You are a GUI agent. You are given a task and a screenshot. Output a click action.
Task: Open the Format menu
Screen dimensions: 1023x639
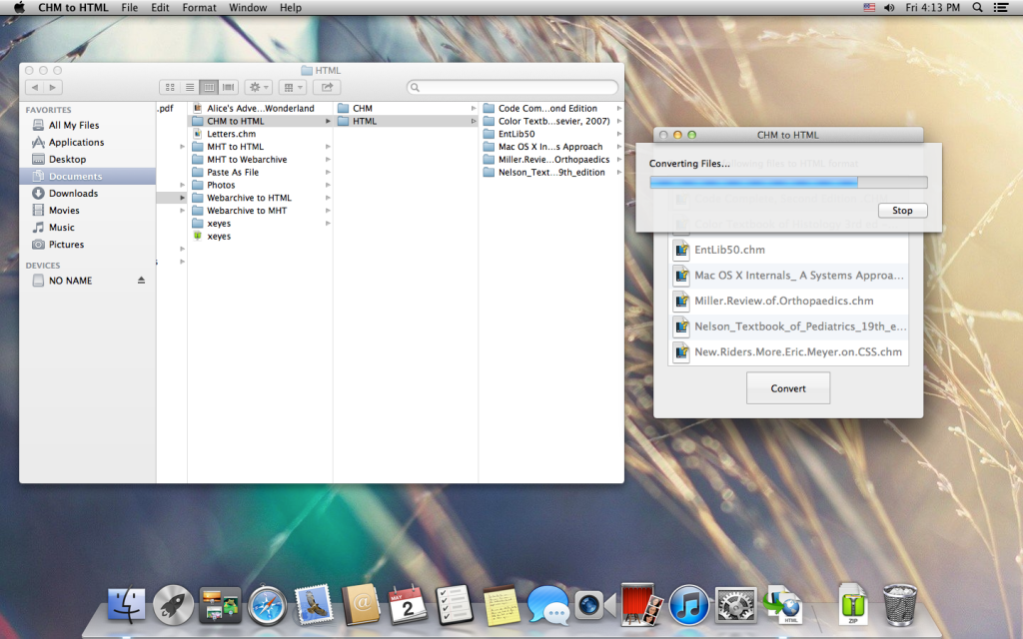[x=199, y=8]
